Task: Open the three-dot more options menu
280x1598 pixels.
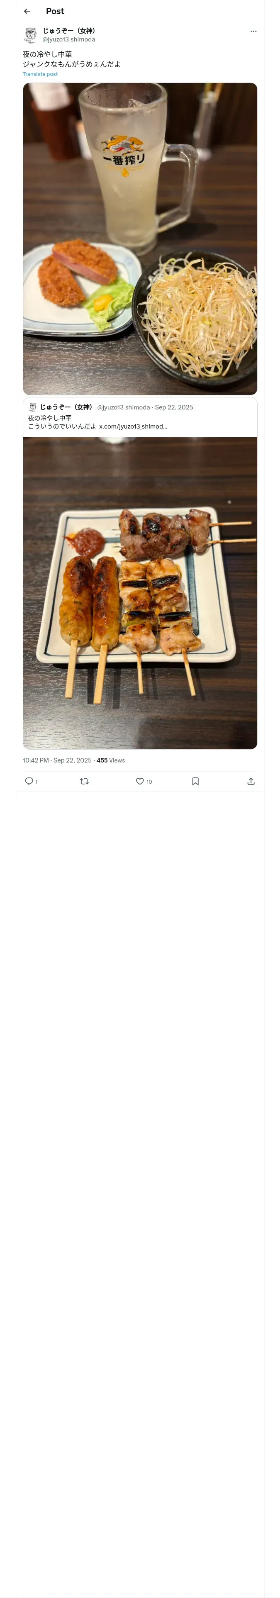Action: [253, 31]
